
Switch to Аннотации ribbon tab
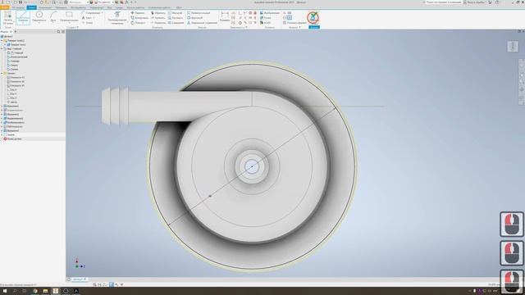point(46,7)
